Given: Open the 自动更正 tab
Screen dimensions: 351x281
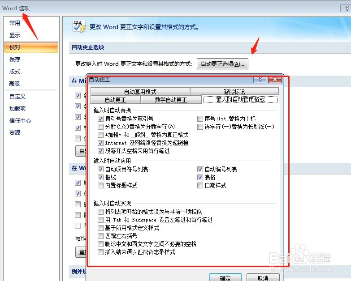Looking at the screenshot, I should (x=116, y=100).
